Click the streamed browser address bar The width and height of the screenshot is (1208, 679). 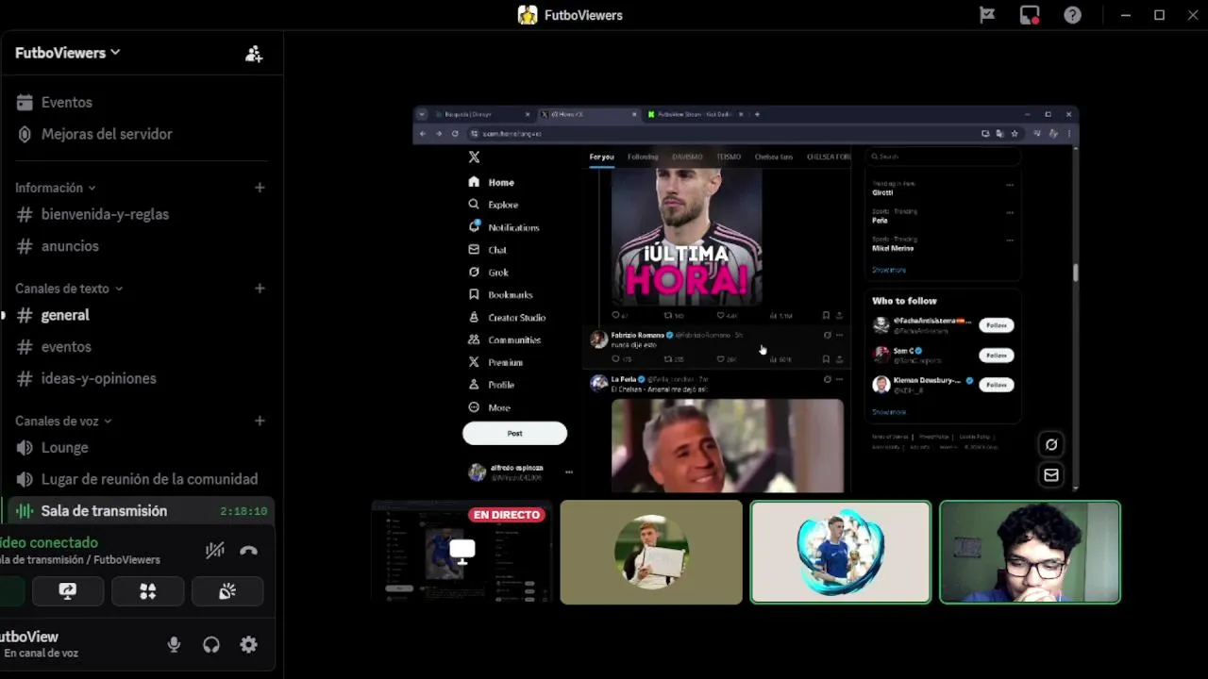pos(721,134)
